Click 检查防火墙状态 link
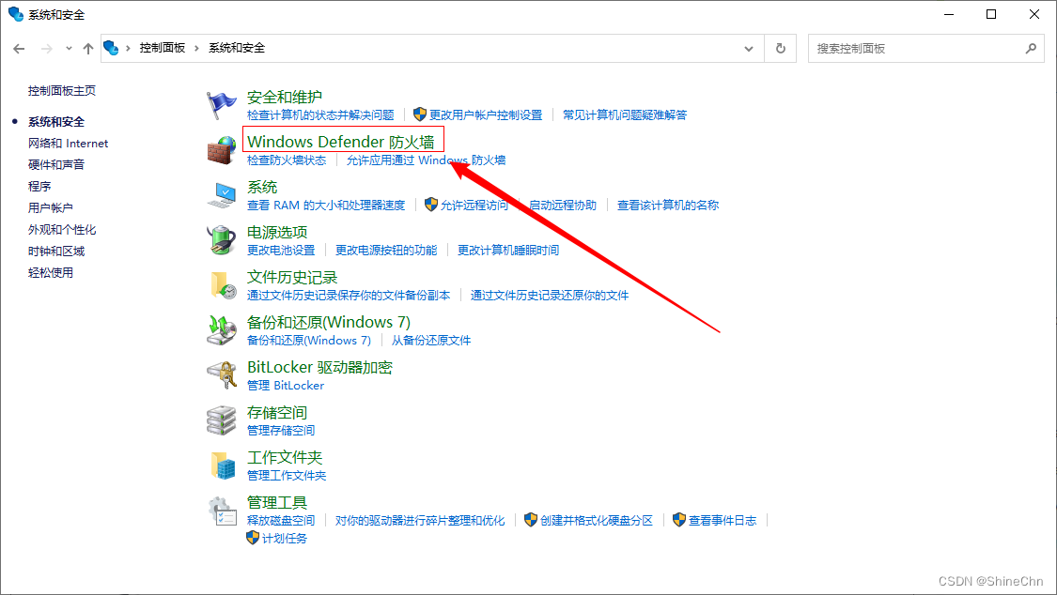Image resolution: width=1057 pixels, height=595 pixels. [x=287, y=160]
